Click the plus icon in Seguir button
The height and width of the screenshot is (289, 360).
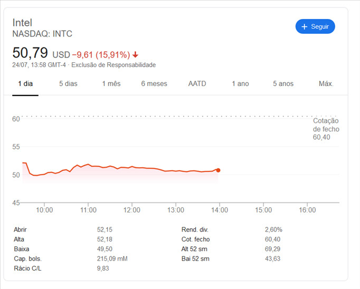coord(304,26)
